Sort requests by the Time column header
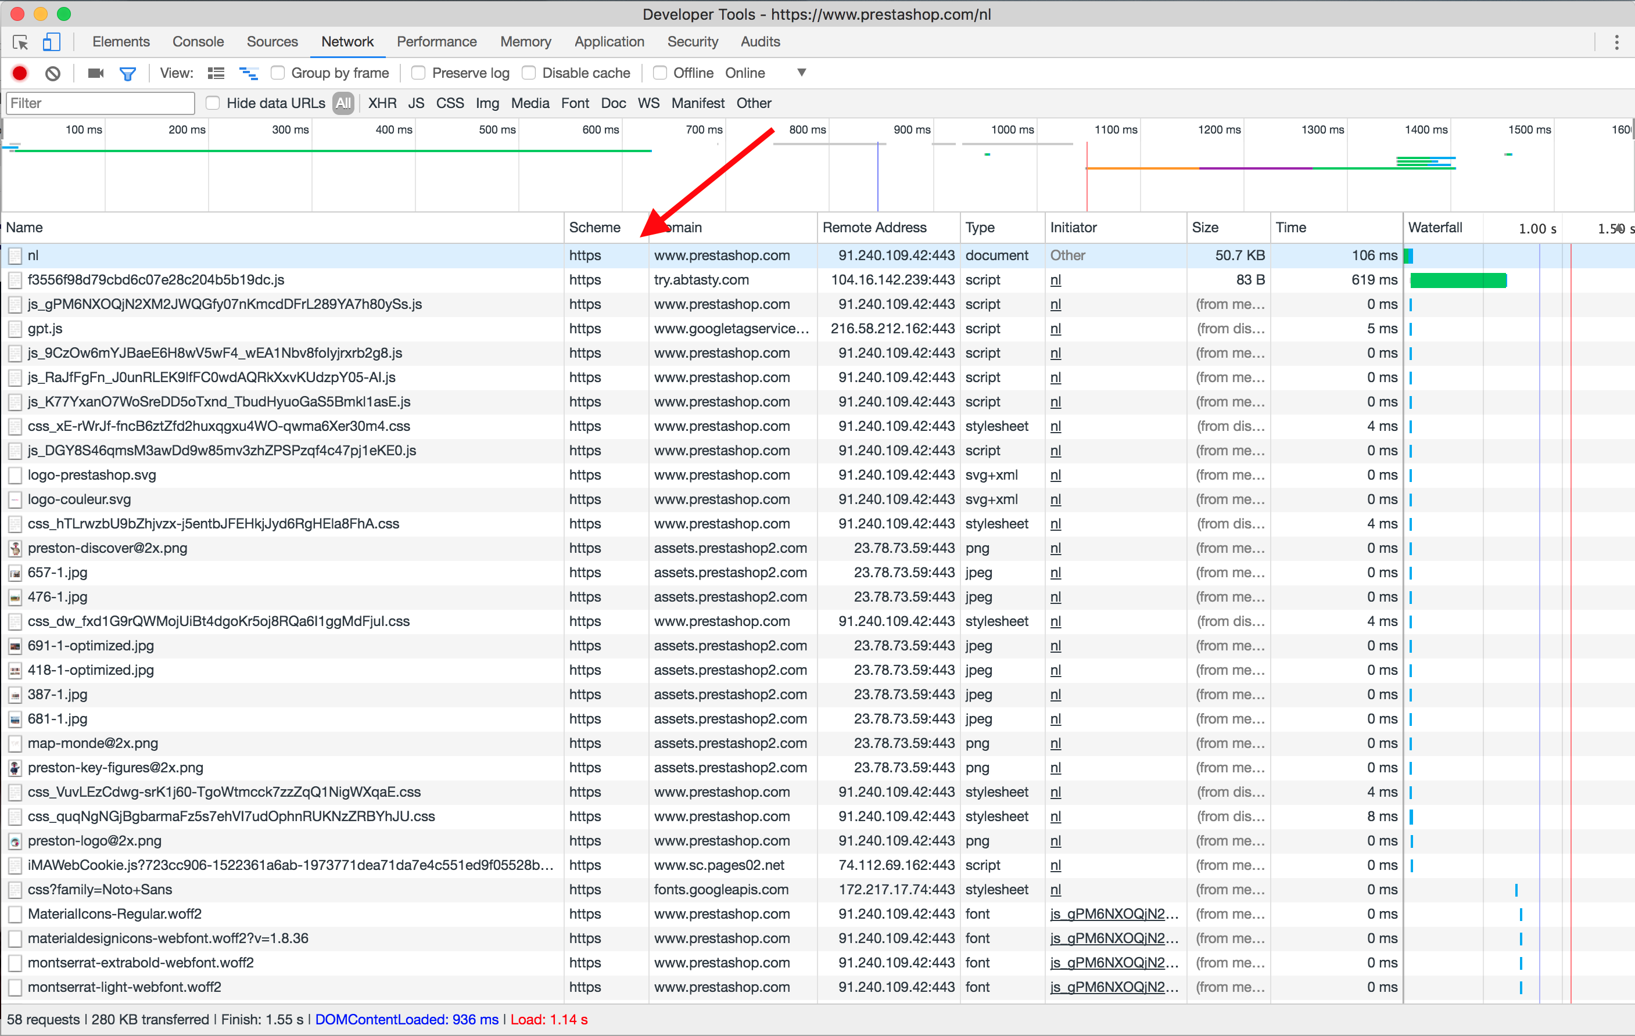 coord(1290,227)
